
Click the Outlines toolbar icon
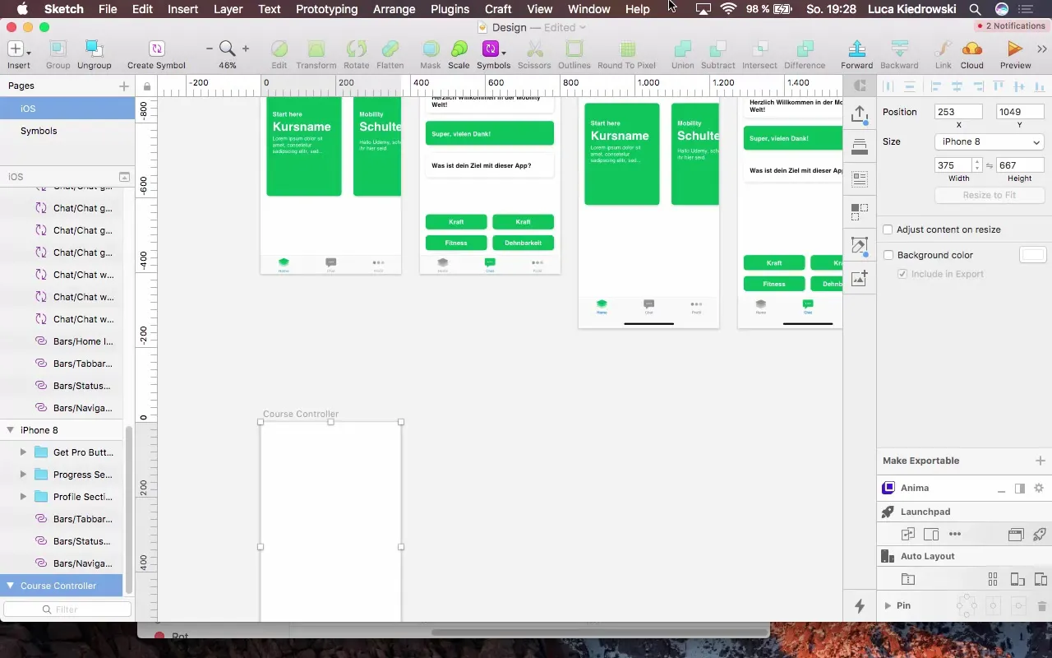point(574,49)
